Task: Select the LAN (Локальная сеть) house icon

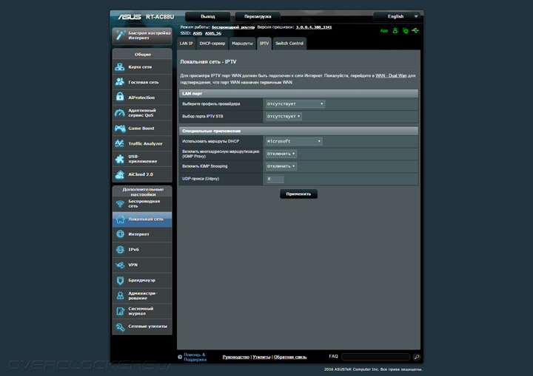Action: (x=120, y=219)
